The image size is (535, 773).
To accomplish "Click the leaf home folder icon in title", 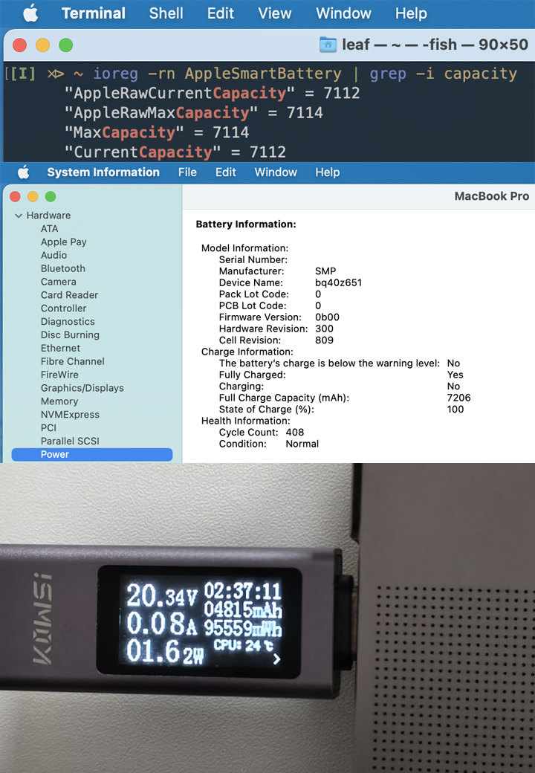I will [328, 45].
